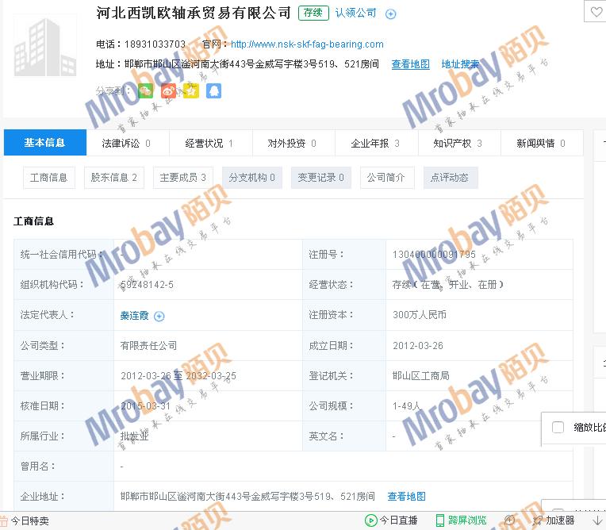The image size is (606, 530).
Task: Share company via WeChat icon
Action: (x=145, y=91)
